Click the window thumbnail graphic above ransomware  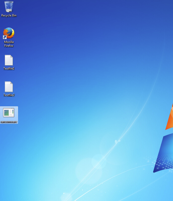(x=9, y=113)
